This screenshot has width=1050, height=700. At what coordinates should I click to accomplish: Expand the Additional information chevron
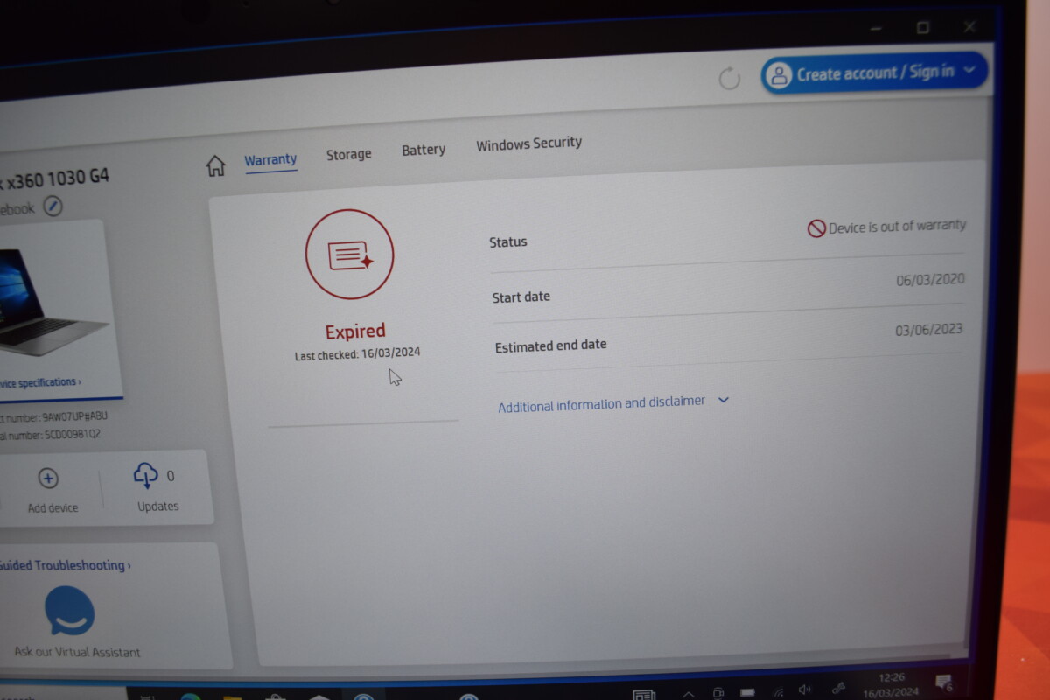point(724,400)
